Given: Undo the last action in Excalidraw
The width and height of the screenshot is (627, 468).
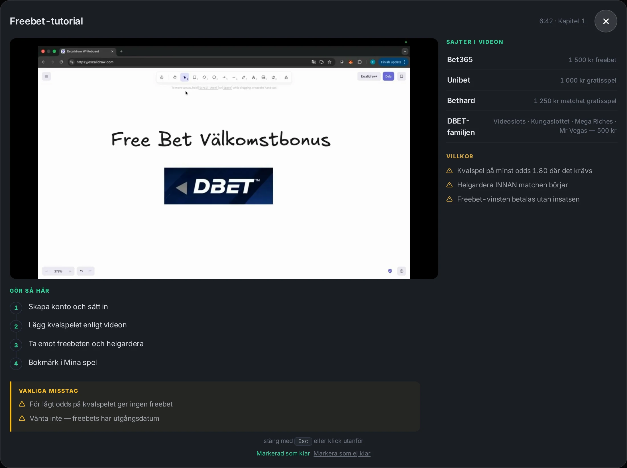Looking at the screenshot, I should (81, 271).
